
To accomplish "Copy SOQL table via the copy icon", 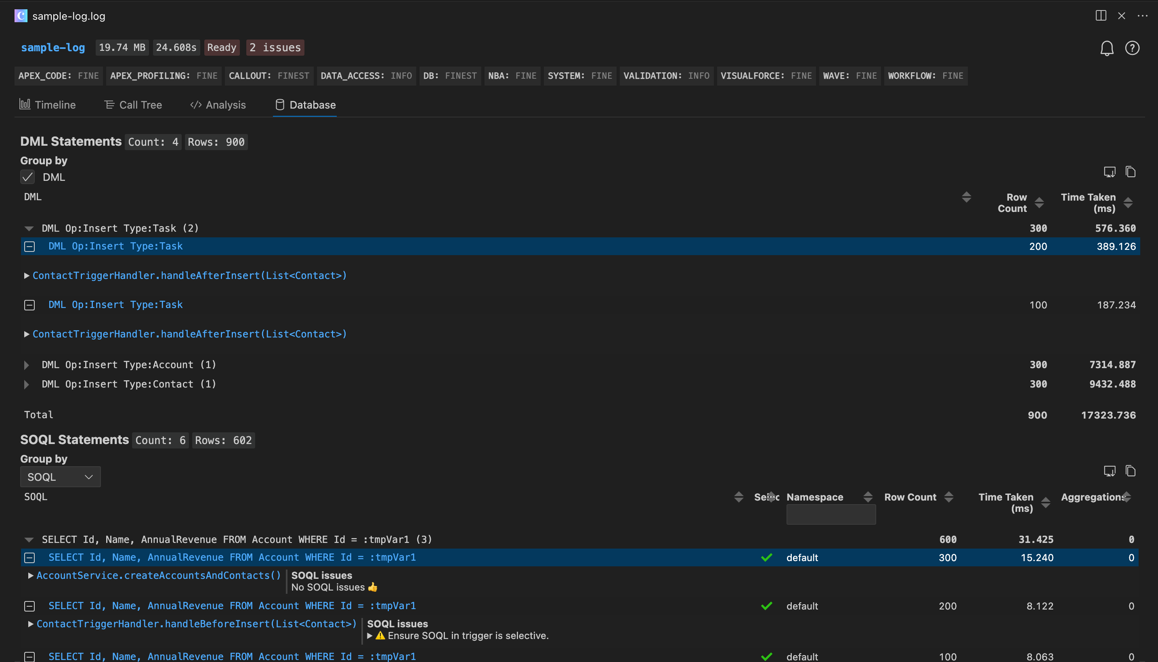I will point(1131,471).
